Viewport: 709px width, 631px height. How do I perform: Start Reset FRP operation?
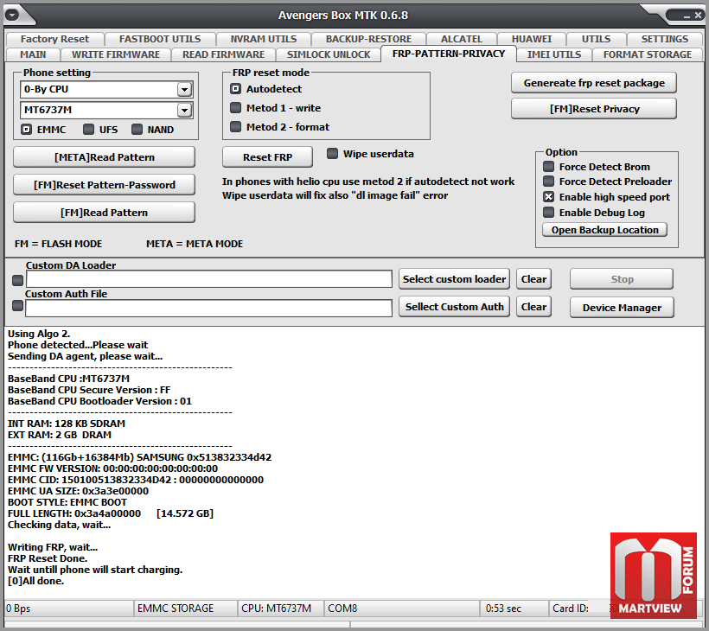(267, 156)
